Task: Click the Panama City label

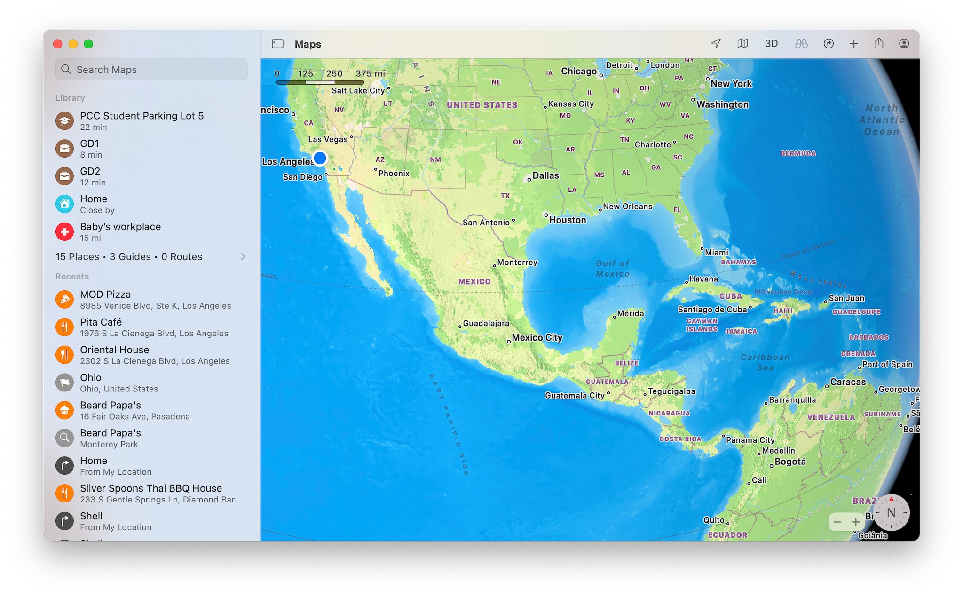Action: [x=750, y=440]
